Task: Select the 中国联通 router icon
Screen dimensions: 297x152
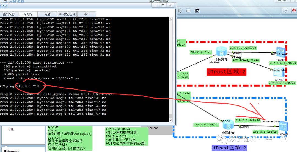Action: 221,51
